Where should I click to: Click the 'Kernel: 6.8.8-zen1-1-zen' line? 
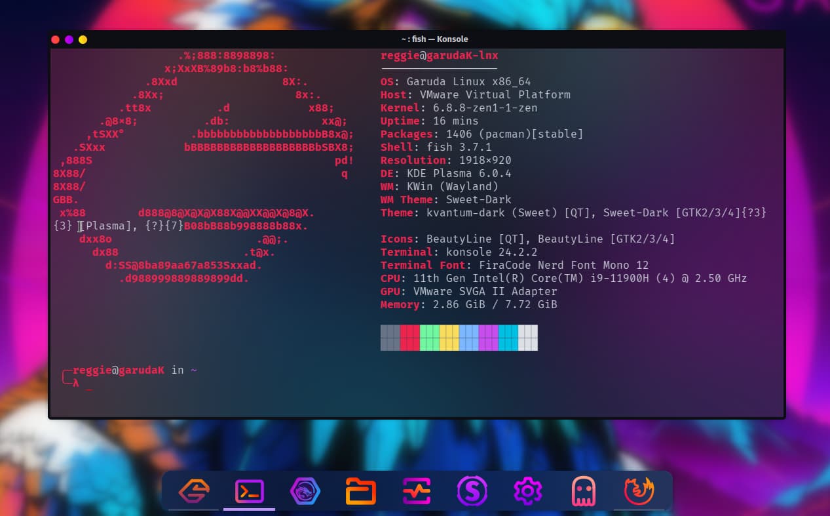[459, 108]
